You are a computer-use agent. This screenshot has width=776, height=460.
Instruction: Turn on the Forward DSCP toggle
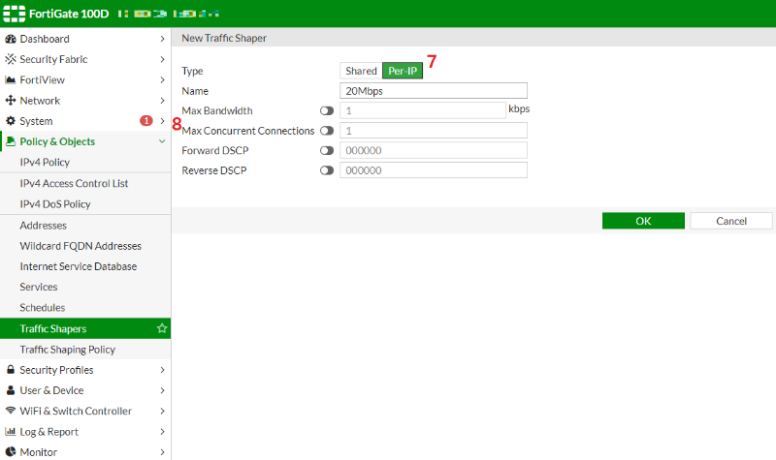[327, 151]
